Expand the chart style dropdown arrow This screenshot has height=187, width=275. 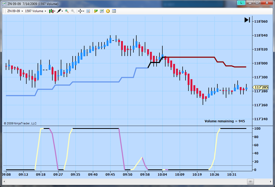tap(55, 11)
